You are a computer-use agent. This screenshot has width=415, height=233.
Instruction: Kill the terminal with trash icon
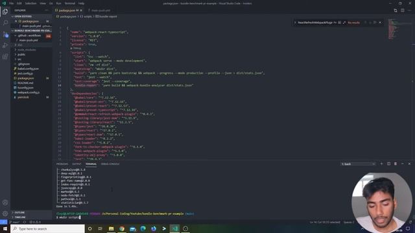click(396, 164)
